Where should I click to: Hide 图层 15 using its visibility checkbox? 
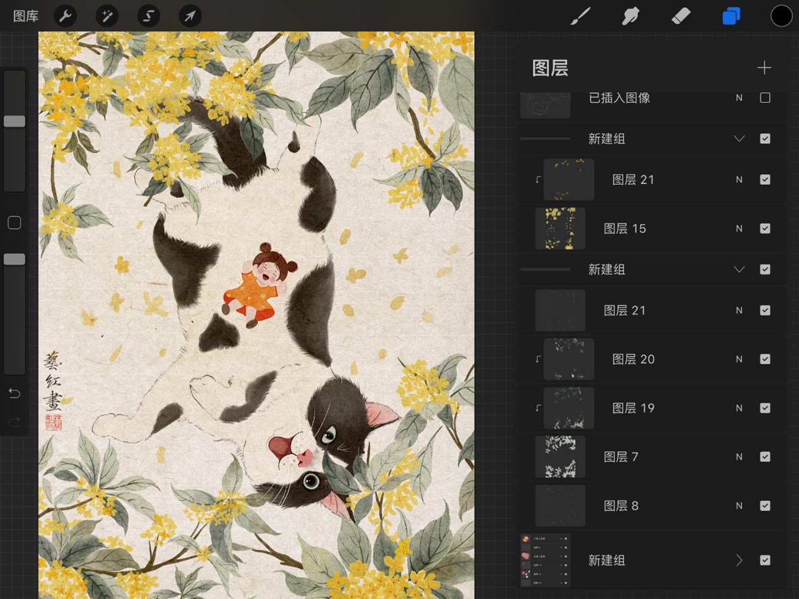[x=765, y=228]
